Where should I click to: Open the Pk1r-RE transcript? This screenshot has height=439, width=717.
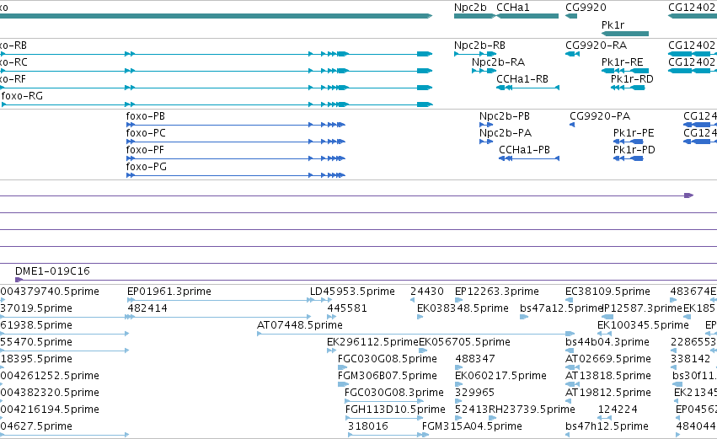[625, 71]
